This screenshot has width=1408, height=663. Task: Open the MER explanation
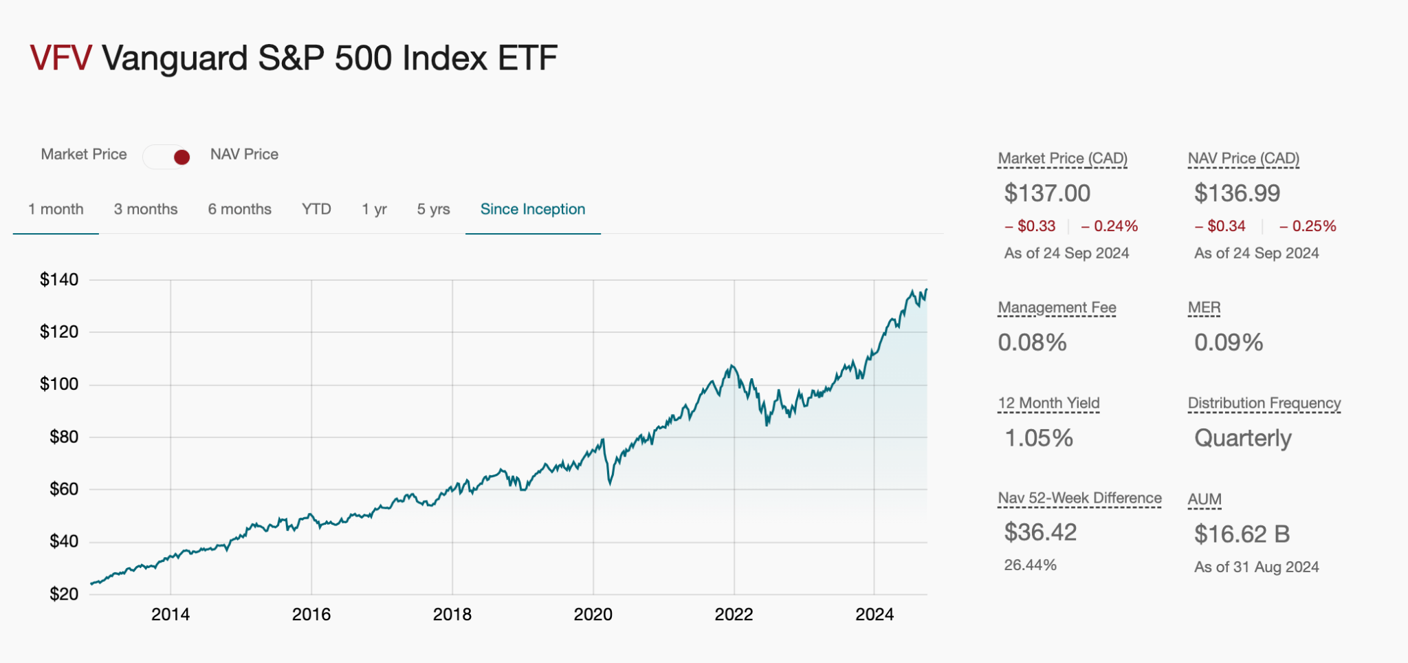tap(1204, 307)
